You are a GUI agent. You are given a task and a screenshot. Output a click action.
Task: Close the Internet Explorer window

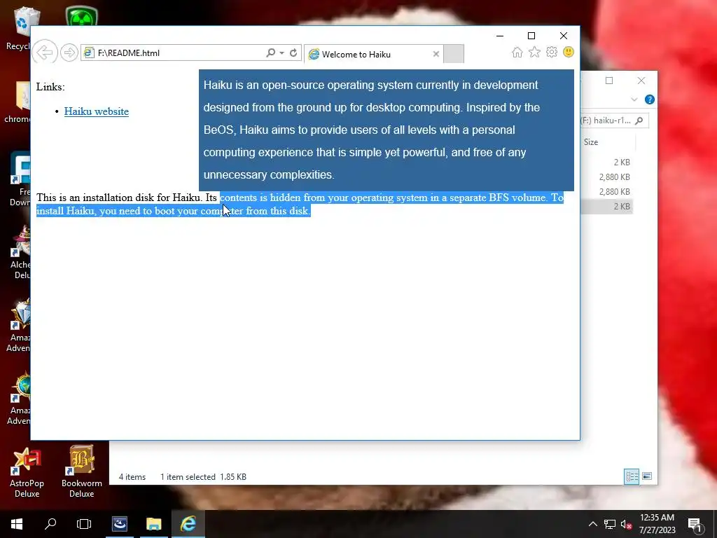click(x=564, y=36)
